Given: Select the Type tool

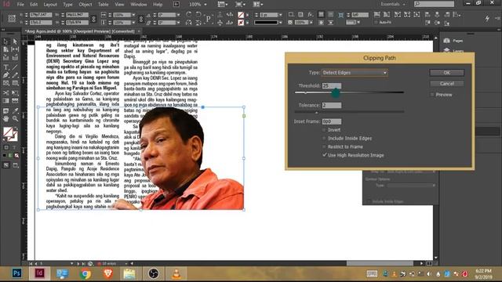Looking at the screenshot, I should (5, 67).
